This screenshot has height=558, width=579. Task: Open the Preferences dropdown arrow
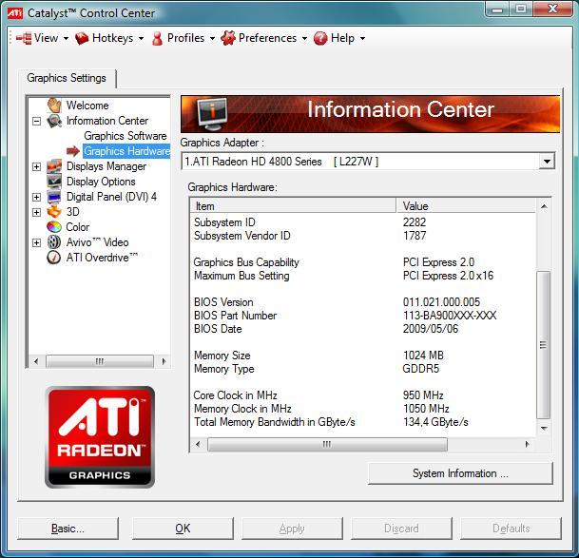click(x=304, y=38)
